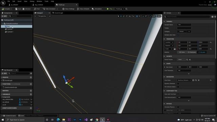
Task: Open Class Defaults
Action: [x=83, y=9]
